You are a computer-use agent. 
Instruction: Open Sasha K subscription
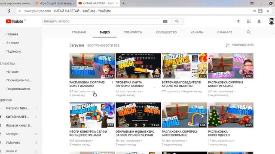[x=11, y=151]
